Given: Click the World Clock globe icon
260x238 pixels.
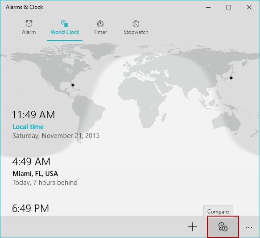Looking at the screenshot, I should tap(65, 23).
